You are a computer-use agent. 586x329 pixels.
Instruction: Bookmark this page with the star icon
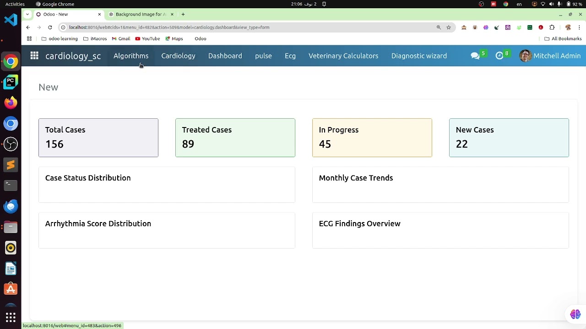(x=449, y=27)
